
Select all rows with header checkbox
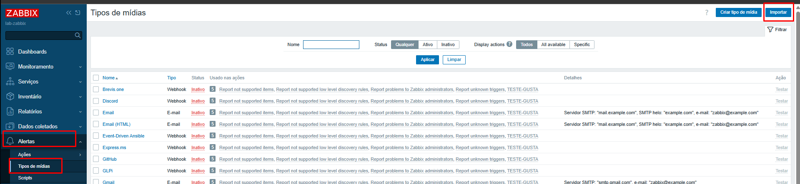[96, 78]
